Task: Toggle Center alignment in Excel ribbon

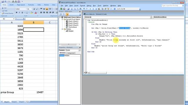Action: [44, 13]
